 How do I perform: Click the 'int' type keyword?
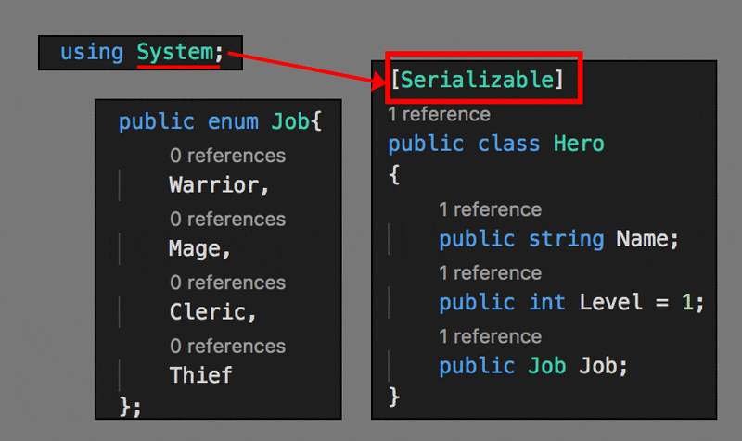click(x=547, y=302)
